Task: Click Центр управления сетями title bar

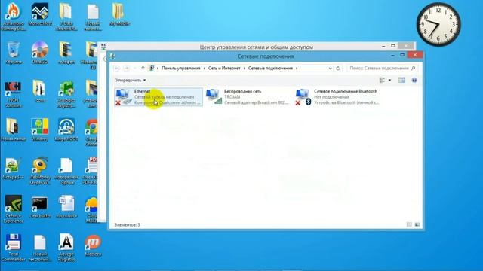Action: tap(257, 47)
